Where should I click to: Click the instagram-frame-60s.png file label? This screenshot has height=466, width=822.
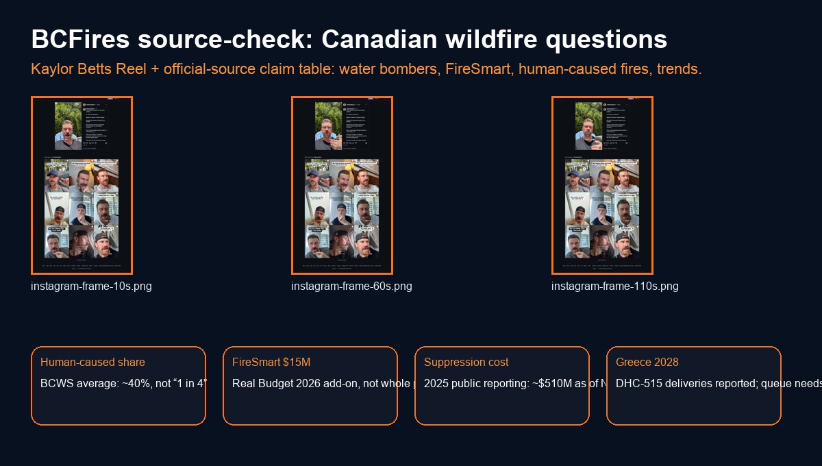tap(351, 286)
